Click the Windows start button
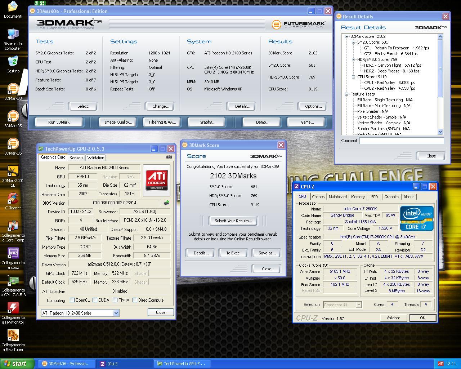Viewport: 461px width, 369px height. click(x=17, y=364)
